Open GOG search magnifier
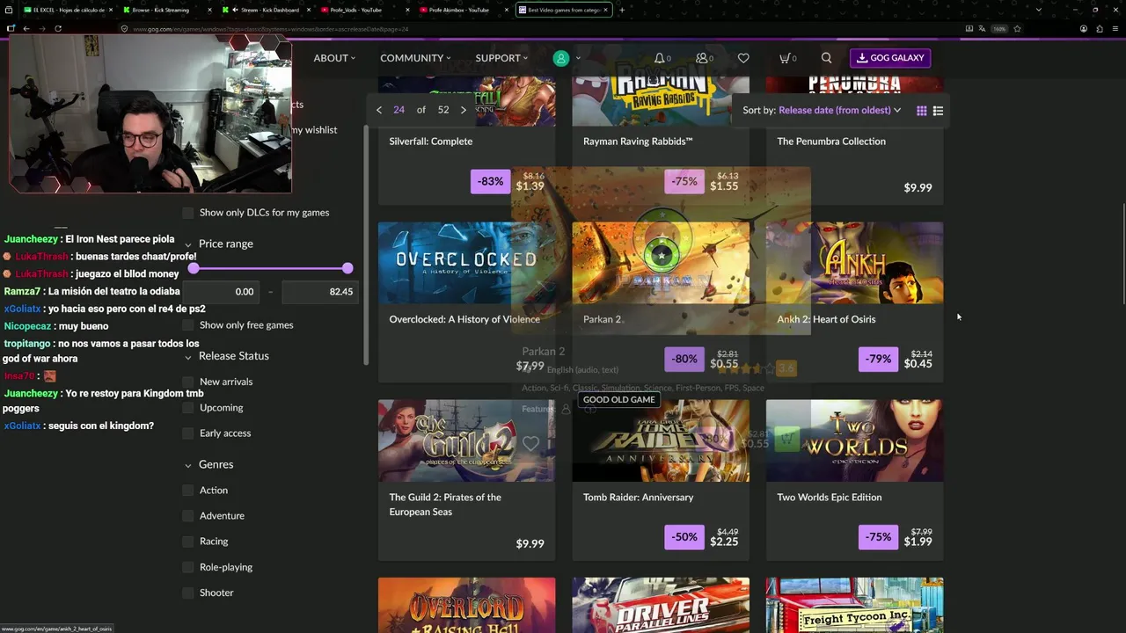Image resolution: width=1126 pixels, height=633 pixels. point(826,58)
